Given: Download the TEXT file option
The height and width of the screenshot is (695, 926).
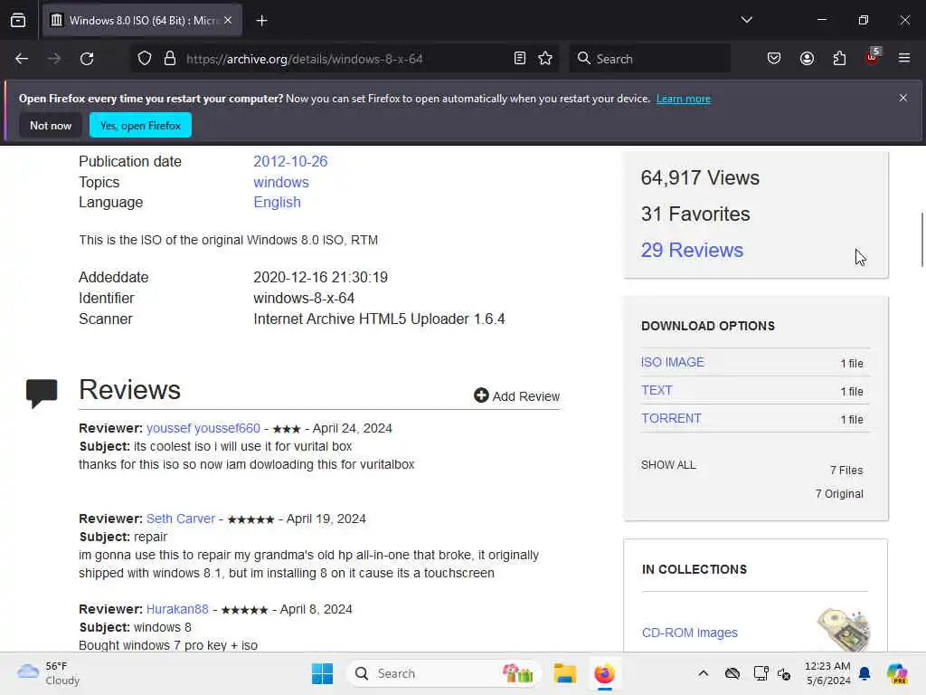Looking at the screenshot, I should coord(657,390).
